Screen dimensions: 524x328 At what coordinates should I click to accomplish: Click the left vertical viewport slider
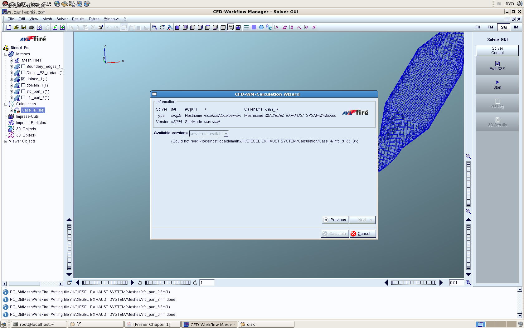69,247
